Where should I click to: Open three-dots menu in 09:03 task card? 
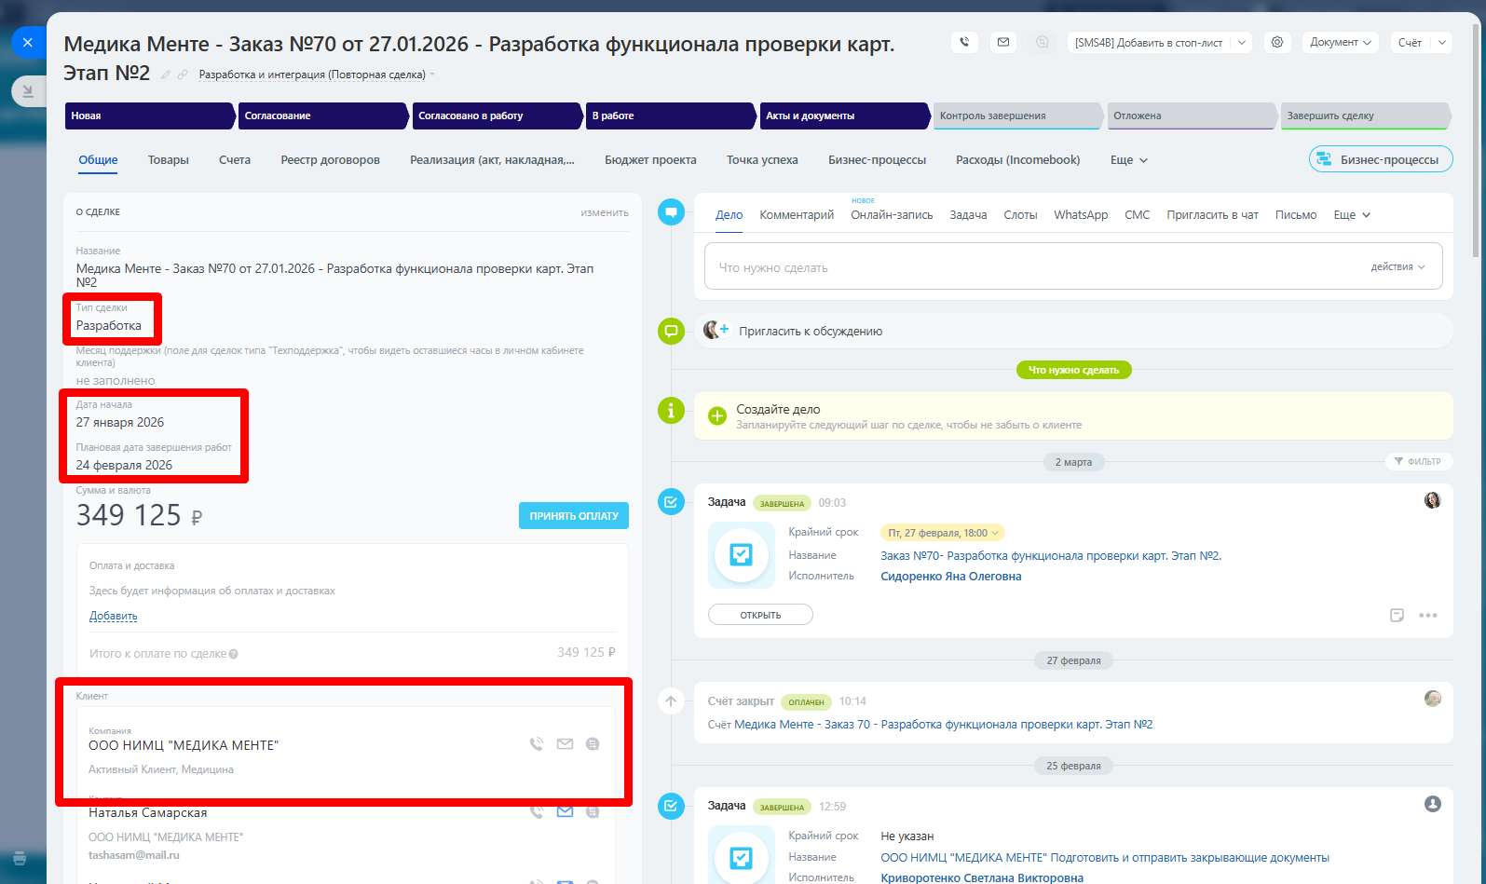[1428, 615]
